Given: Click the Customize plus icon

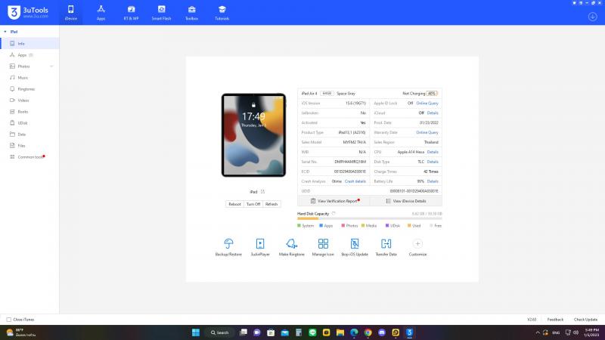Looking at the screenshot, I should (417, 243).
